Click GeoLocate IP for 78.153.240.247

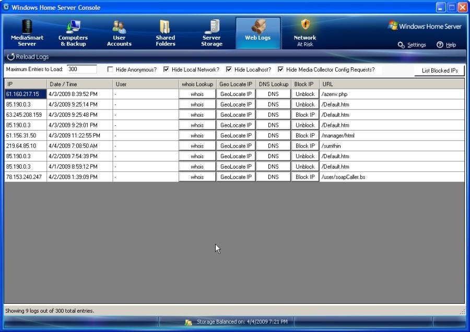coord(236,177)
